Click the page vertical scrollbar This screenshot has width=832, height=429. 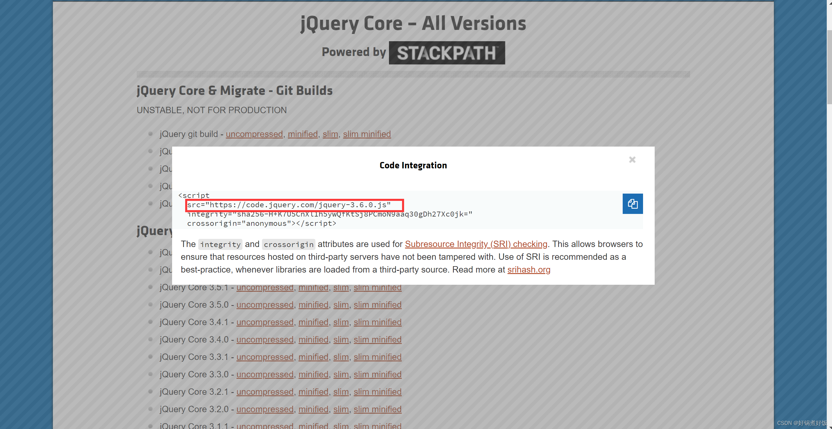point(829,68)
